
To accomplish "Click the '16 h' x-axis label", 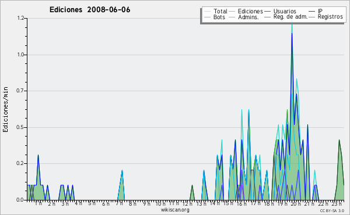I will point(242,203).
